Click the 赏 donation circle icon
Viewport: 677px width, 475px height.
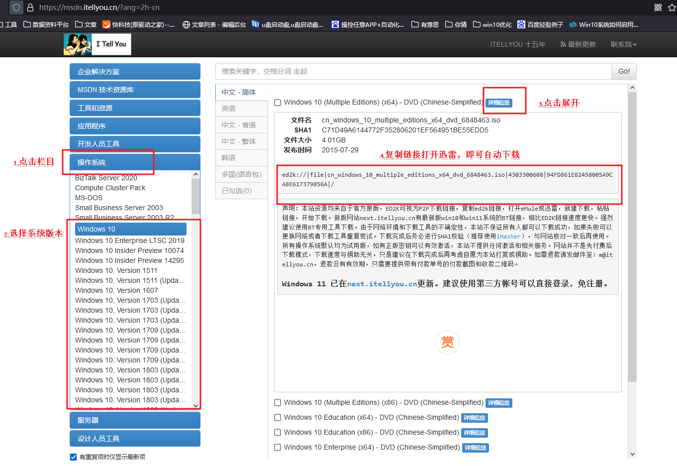click(x=447, y=343)
